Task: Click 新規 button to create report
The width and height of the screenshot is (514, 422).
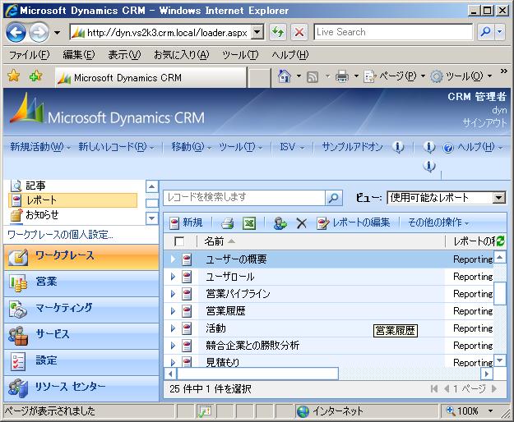Action: 186,222
